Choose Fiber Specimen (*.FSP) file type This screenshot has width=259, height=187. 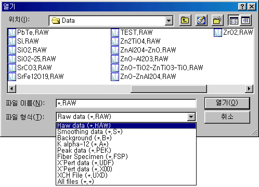coord(126,157)
